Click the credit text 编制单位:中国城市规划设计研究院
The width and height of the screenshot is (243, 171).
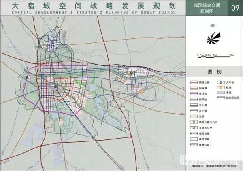click(214, 166)
